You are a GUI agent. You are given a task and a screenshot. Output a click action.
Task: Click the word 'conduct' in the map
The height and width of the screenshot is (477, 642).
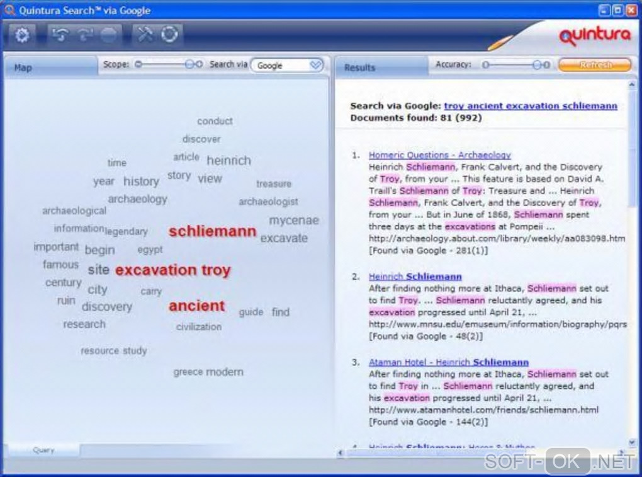215,121
